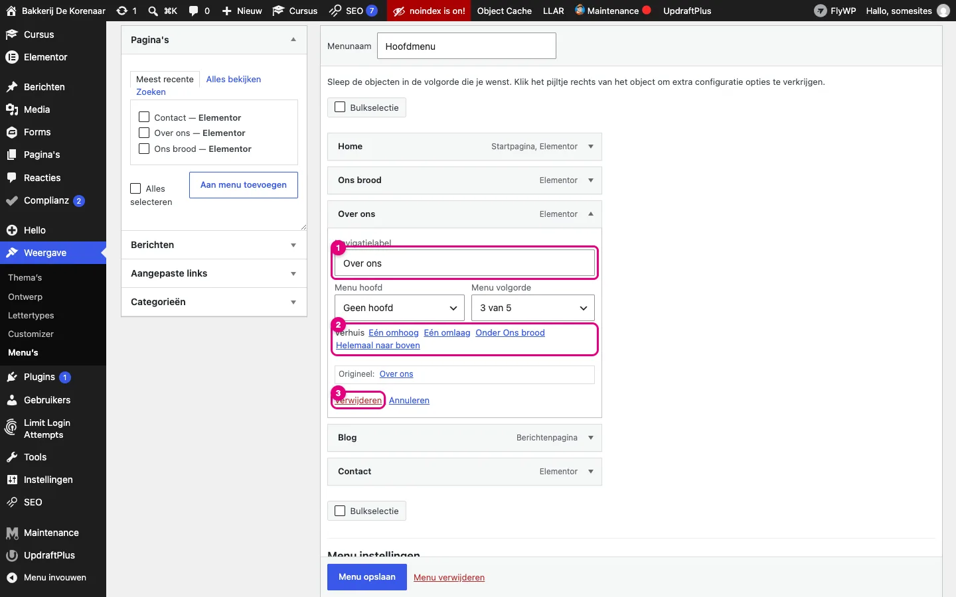Click the Pagina's sidebar icon
The width and height of the screenshot is (956, 597).
12,155
